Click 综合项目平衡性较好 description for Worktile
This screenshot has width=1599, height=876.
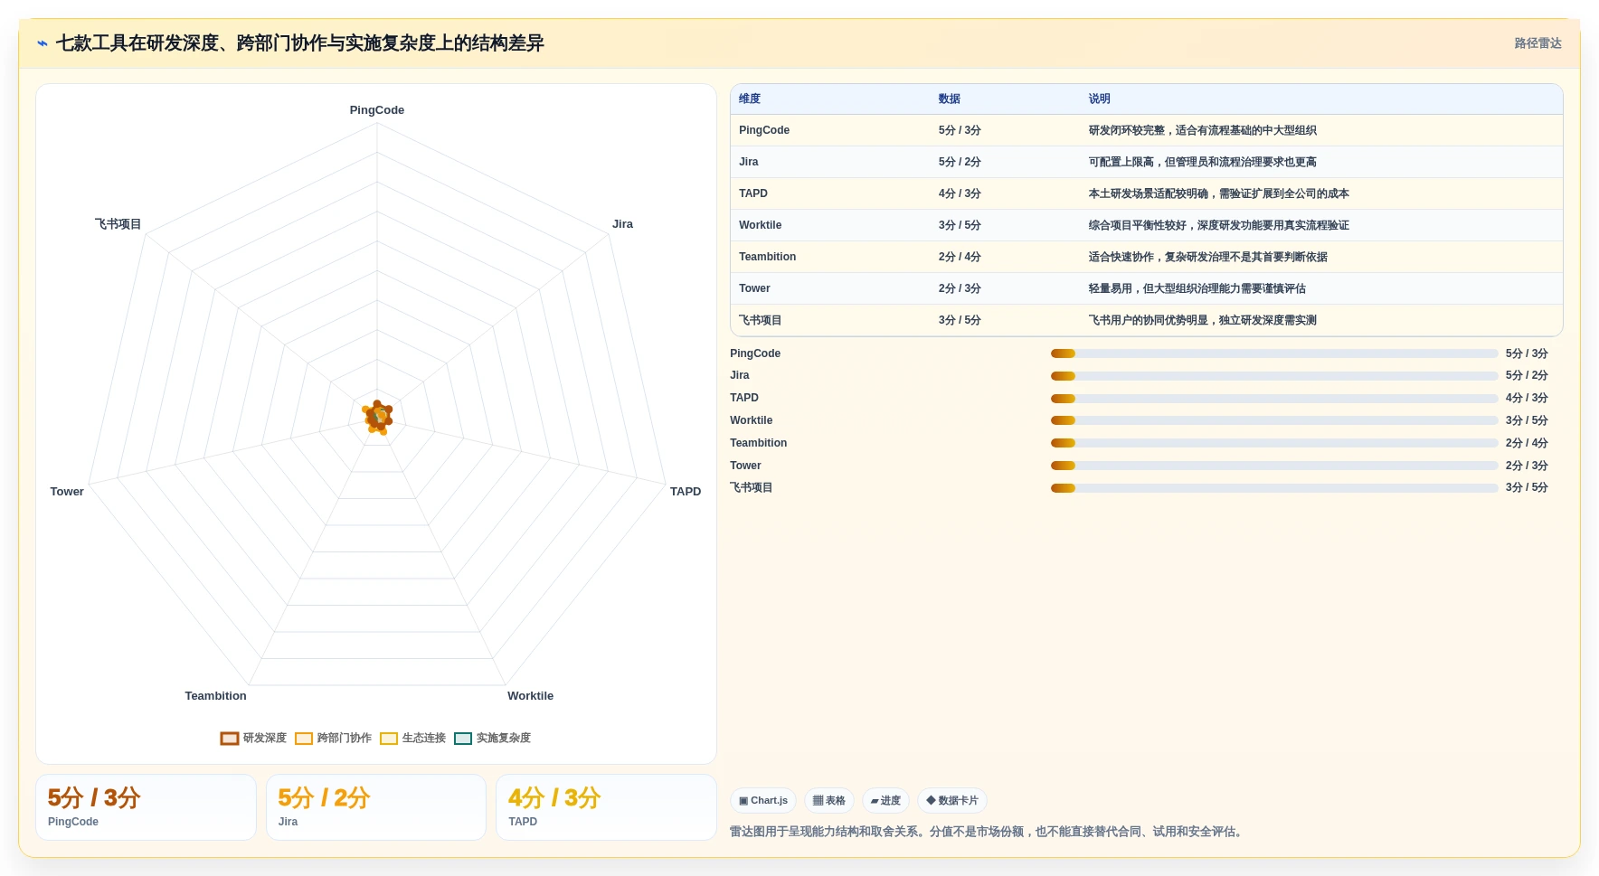pos(1218,225)
